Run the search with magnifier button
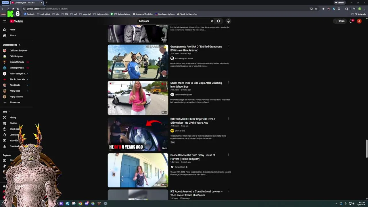 (219, 21)
